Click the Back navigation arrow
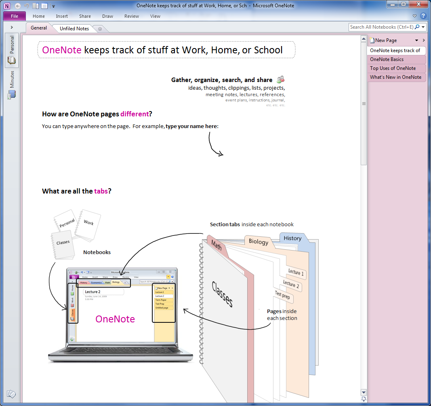This screenshot has height=406, width=431. [x=18, y=6]
